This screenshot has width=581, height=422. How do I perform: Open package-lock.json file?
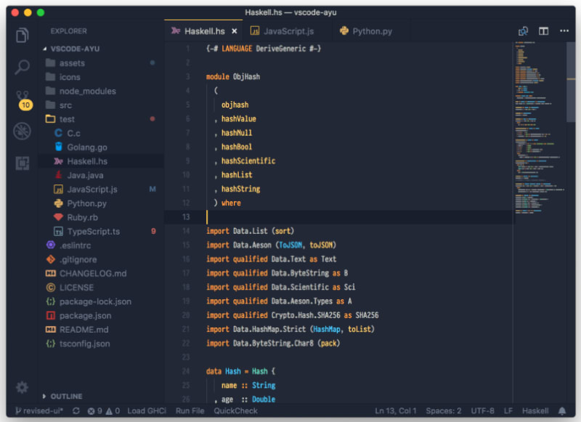pyautogui.click(x=101, y=301)
